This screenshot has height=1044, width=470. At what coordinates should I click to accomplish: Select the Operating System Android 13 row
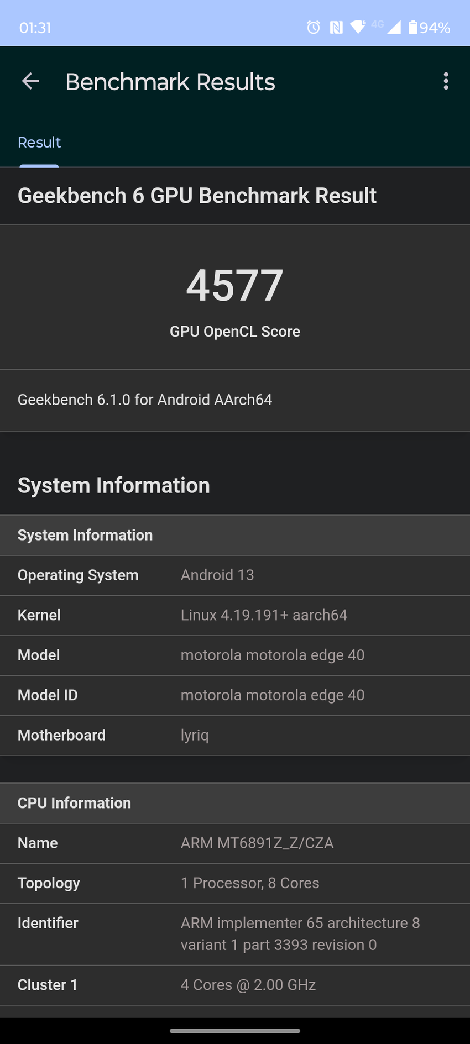point(235,575)
